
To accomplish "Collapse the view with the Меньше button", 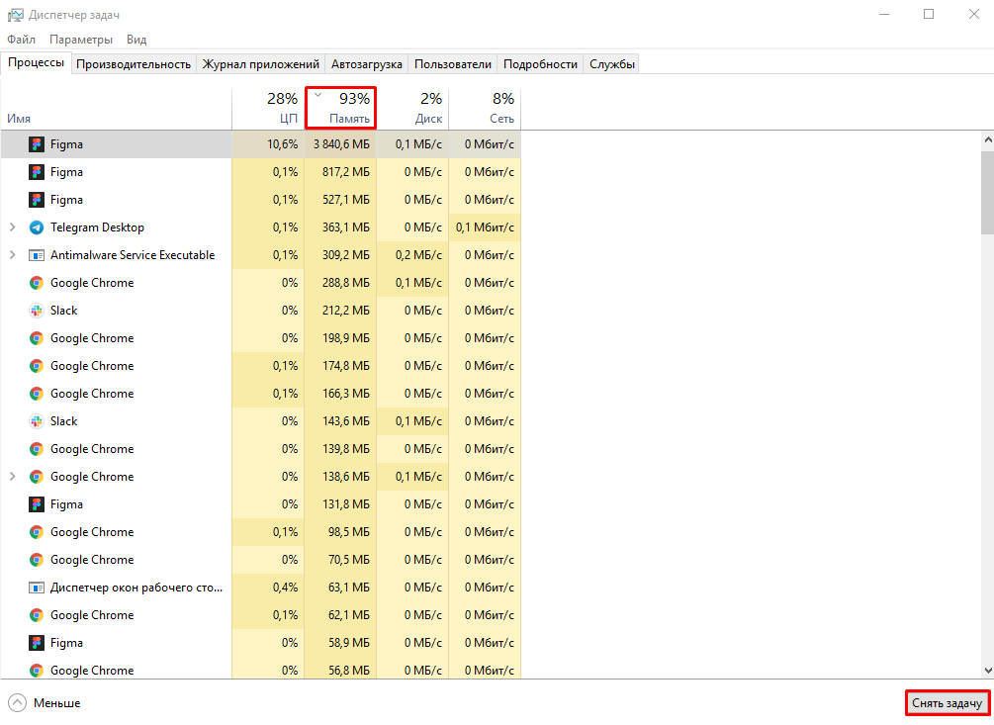I will [x=45, y=703].
